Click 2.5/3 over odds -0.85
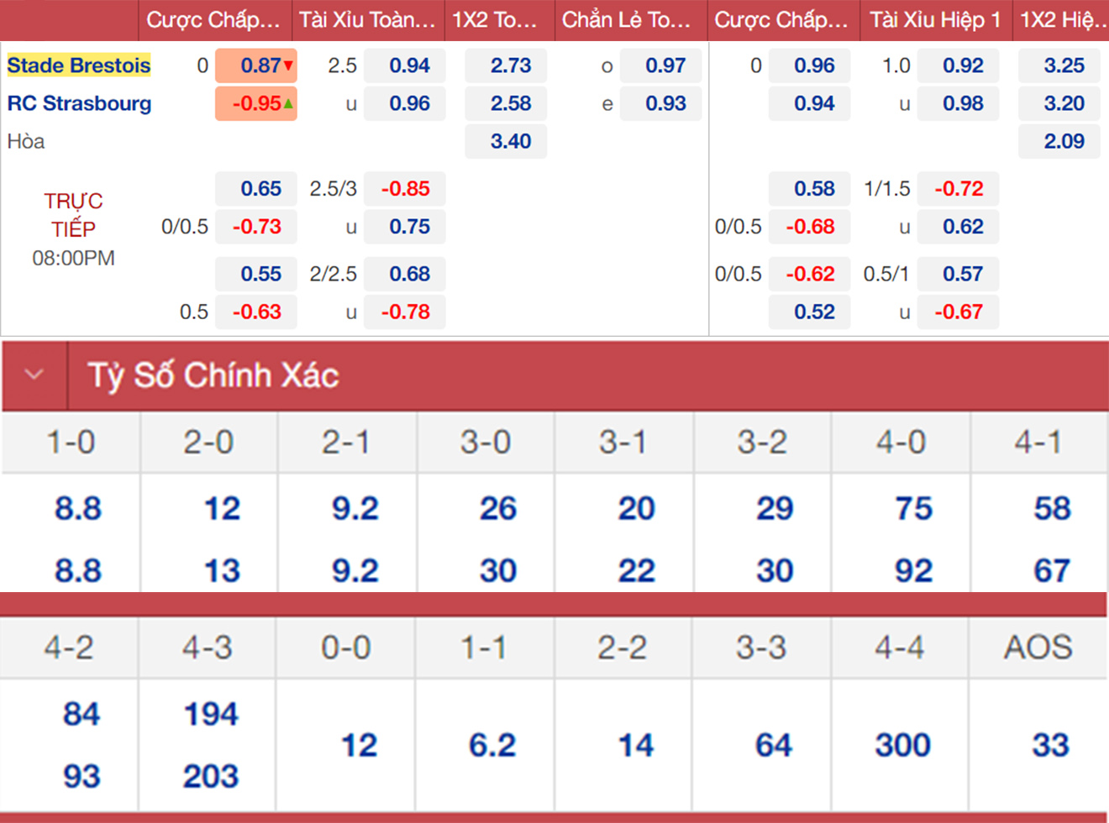Screen dimensions: 1109x823 [405, 189]
